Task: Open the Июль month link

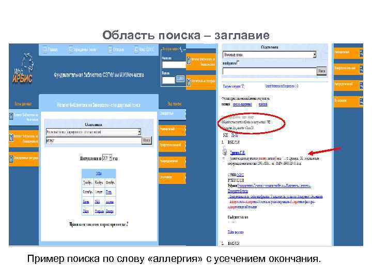Action: pos(109,192)
